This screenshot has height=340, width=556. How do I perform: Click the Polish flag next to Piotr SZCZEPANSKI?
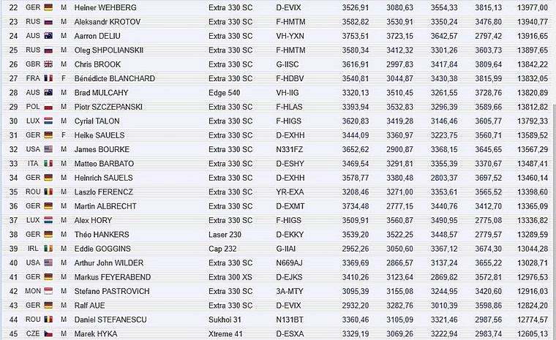click(48, 107)
